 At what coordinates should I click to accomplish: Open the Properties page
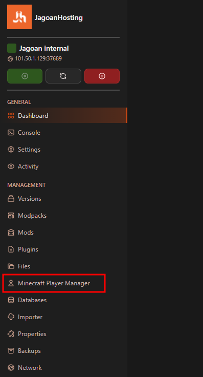pos(32,334)
